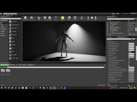Collapse the World section header
The image size is (137, 102).
coord(107,84)
